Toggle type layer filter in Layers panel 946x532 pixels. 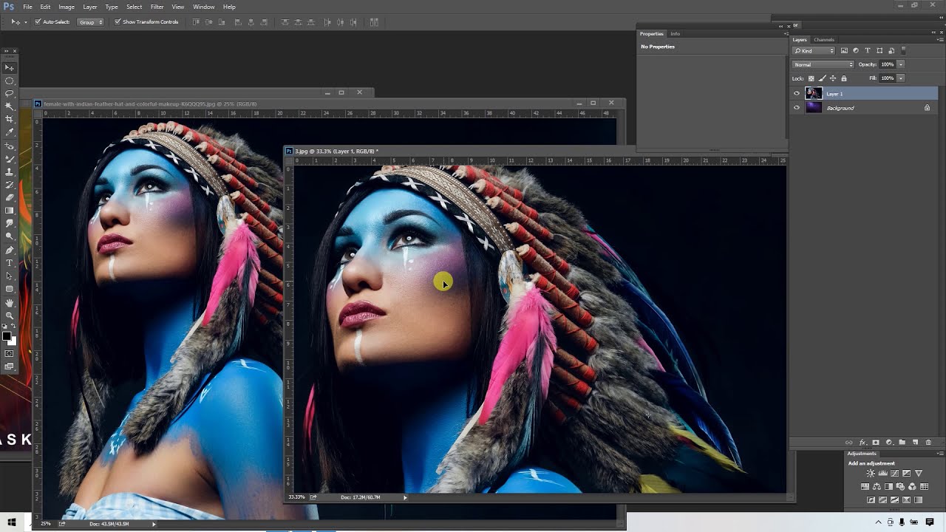tap(868, 50)
